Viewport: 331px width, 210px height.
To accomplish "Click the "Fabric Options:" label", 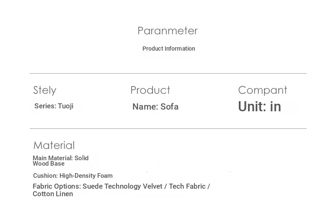I will tap(57, 186).
